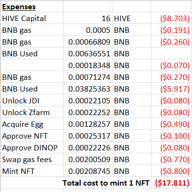Select the Expenses header cell
192x192 pixels.
click(32, 6)
